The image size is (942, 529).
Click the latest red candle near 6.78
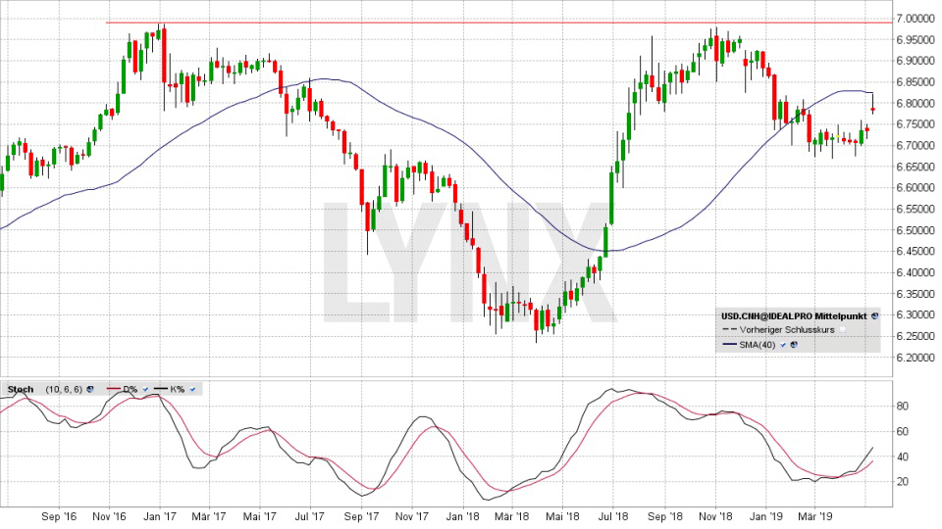(872, 109)
